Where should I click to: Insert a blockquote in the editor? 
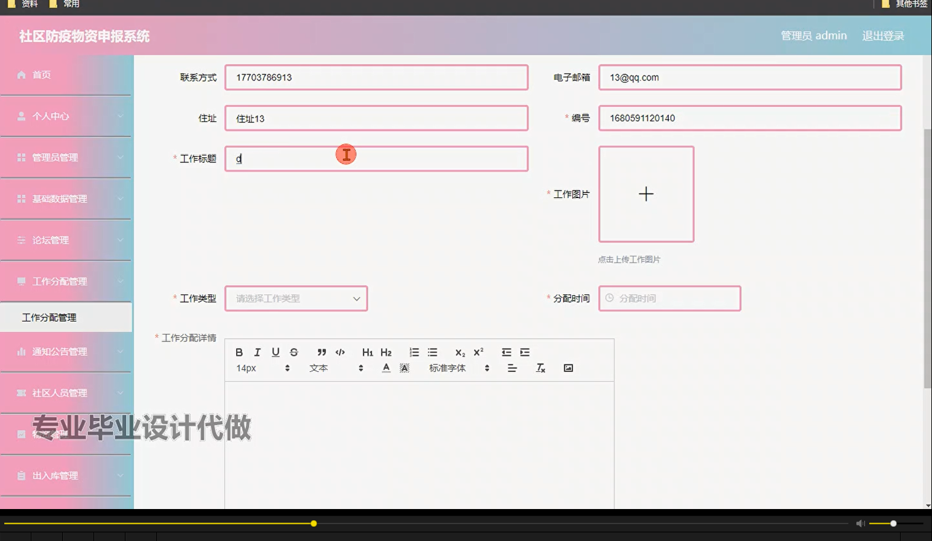tap(322, 352)
